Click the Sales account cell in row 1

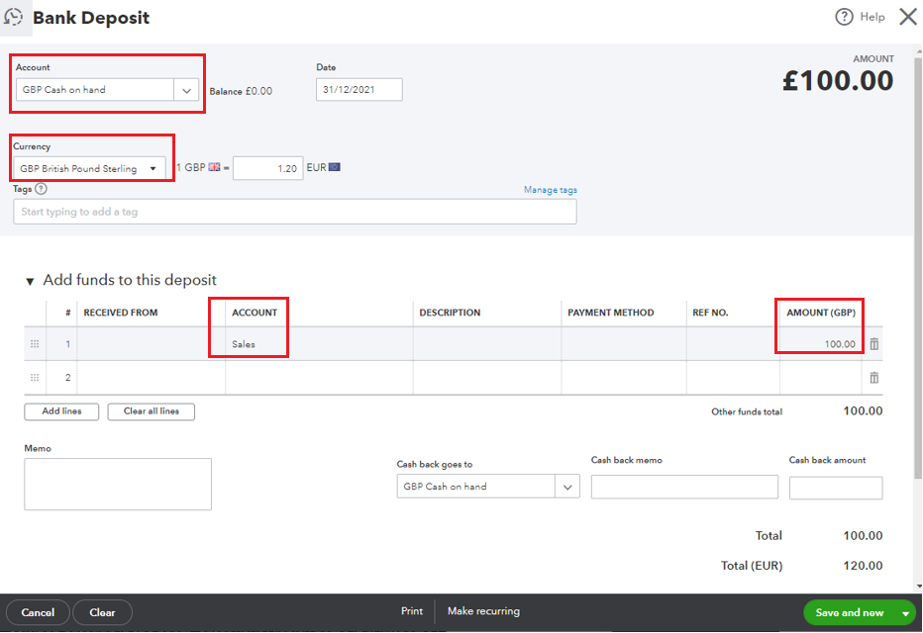[x=319, y=344]
